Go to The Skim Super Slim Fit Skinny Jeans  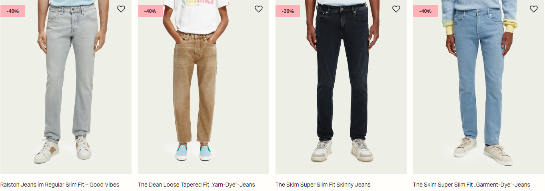click(323, 185)
